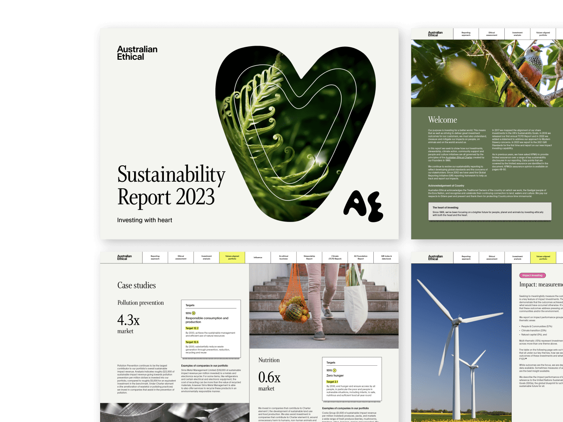
Task: Open the AE Foundation Report tab
Action: coord(361,257)
